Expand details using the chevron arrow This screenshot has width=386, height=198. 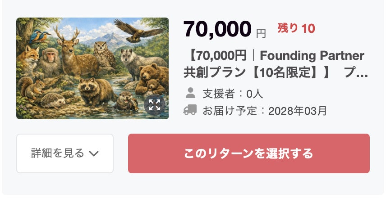[x=94, y=153]
